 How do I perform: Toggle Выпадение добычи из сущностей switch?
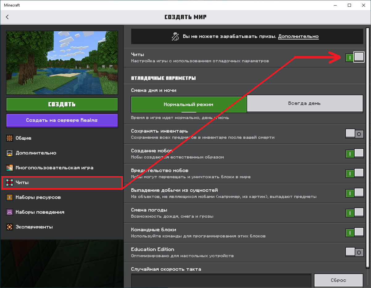(x=355, y=193)
